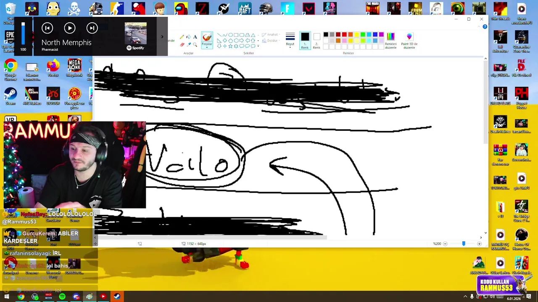The height and width of the screenshot is (302, 538).
Task: Open YouTube icon on the taskbar
Action: point(103,297)
